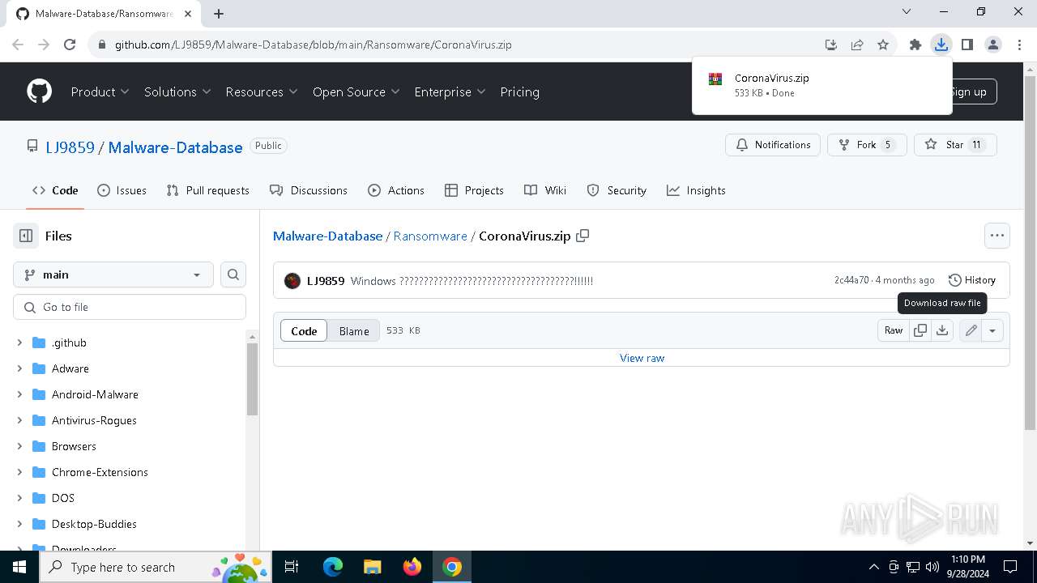Open File Explorer from taskbar

point(373,567)
